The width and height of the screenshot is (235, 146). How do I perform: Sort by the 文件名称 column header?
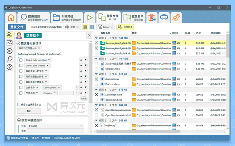click(x=105, y=33)
